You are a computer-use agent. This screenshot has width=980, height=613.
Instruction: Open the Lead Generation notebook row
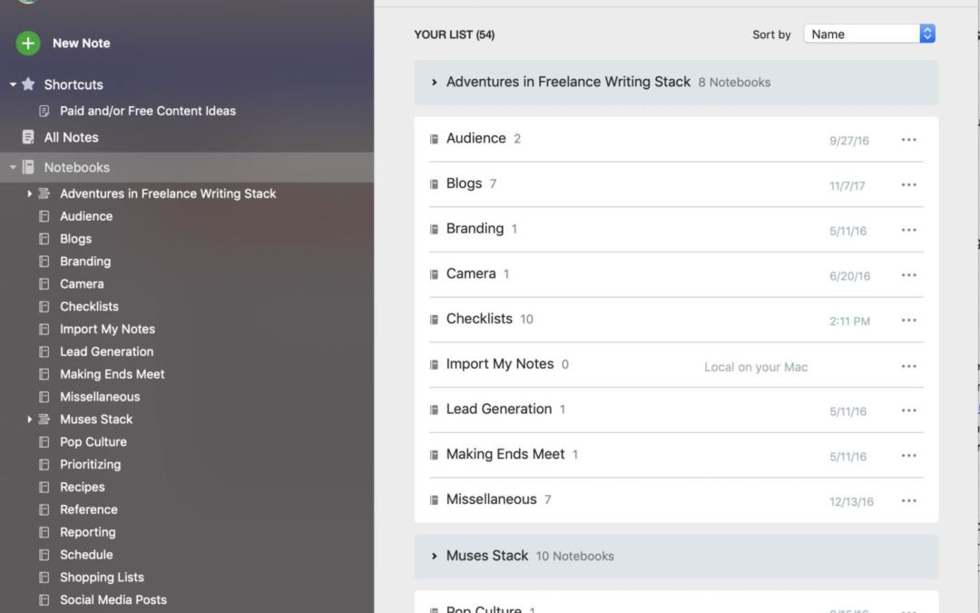499,410
